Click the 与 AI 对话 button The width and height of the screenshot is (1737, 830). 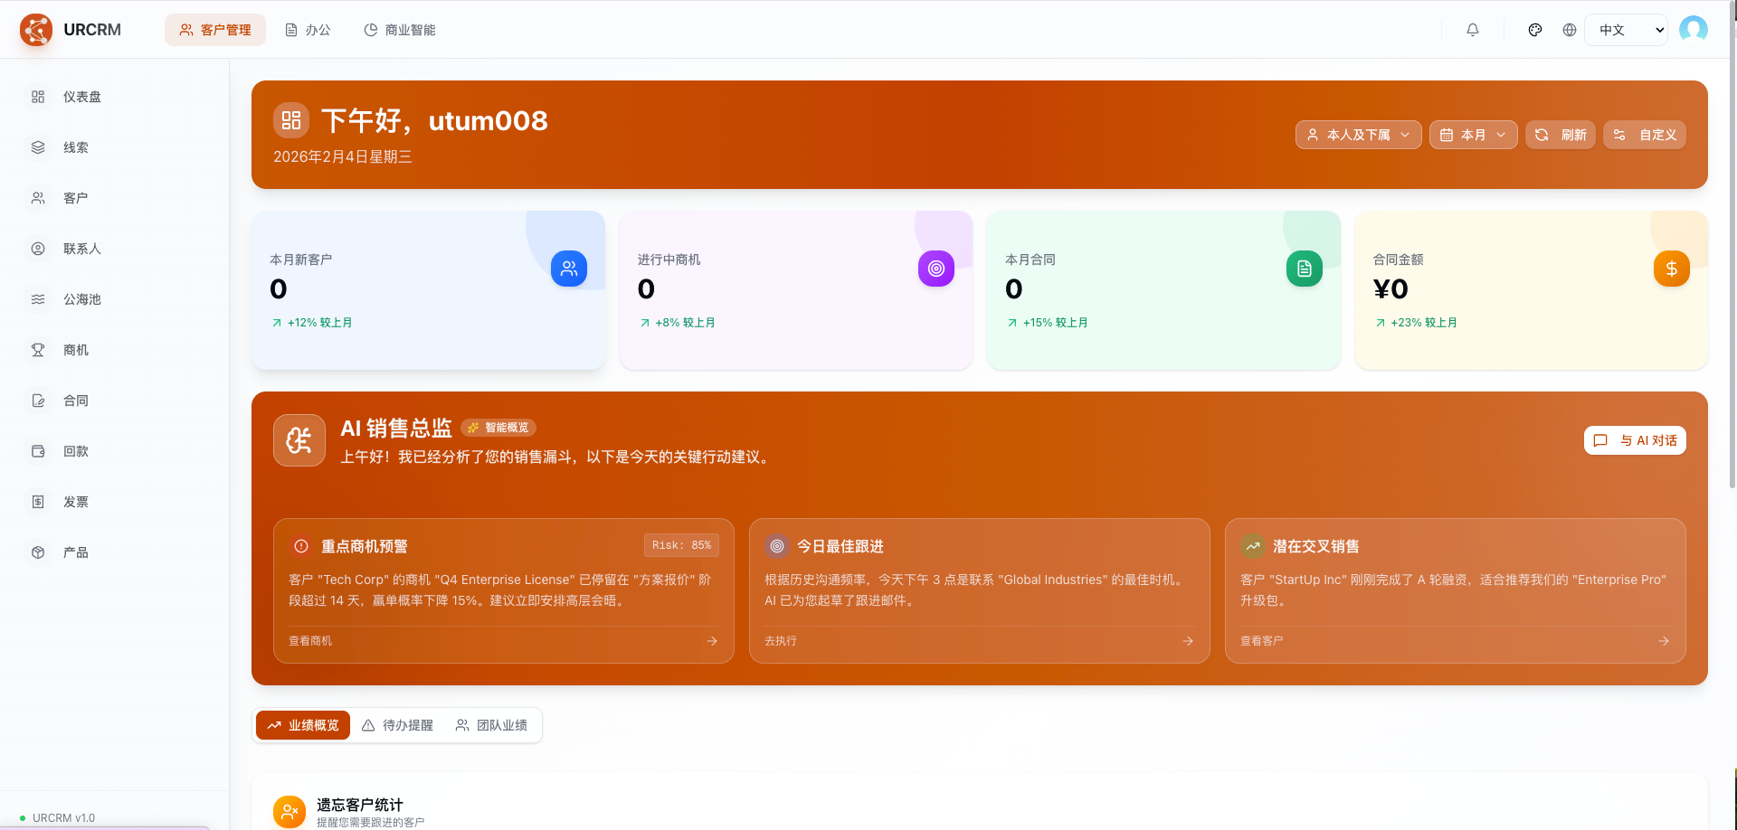pos(1635,440)
